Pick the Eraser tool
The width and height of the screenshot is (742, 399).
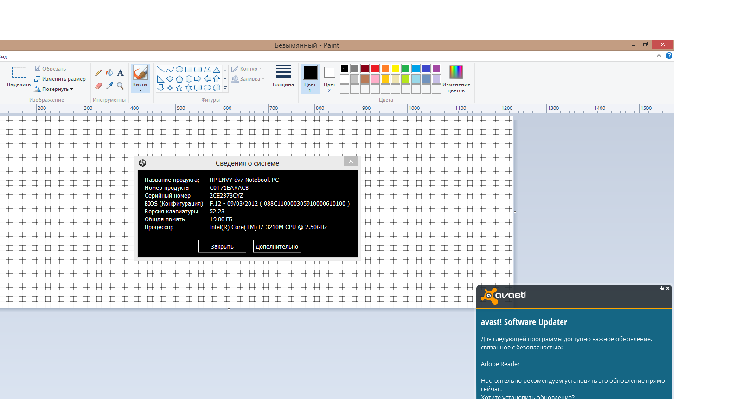(98, 86)
